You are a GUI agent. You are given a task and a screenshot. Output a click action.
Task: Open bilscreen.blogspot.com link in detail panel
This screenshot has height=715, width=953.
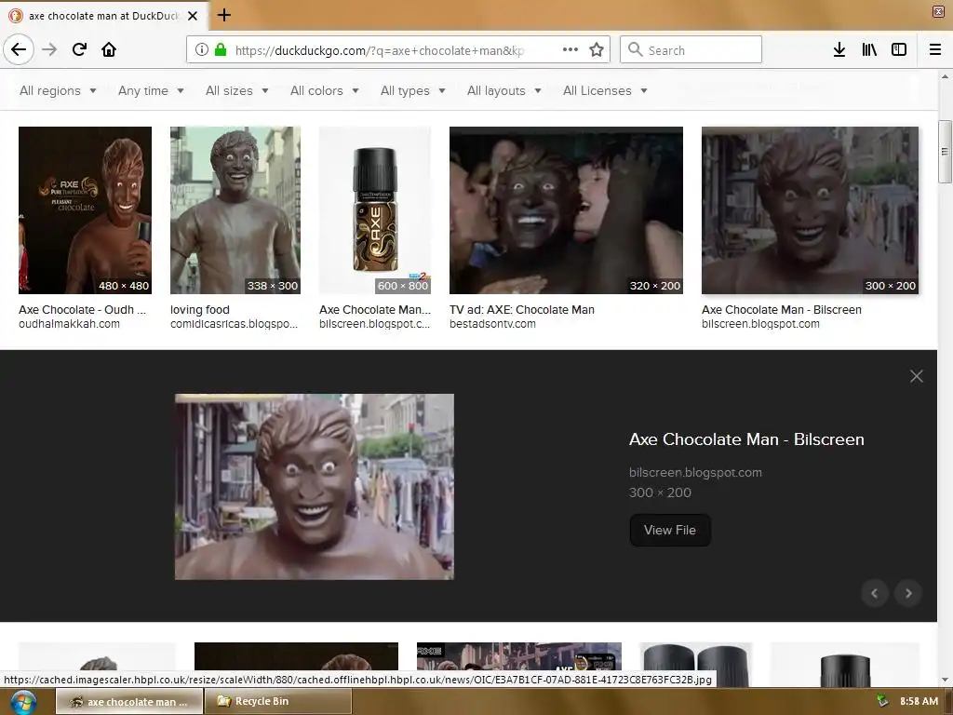pos(695,472)
